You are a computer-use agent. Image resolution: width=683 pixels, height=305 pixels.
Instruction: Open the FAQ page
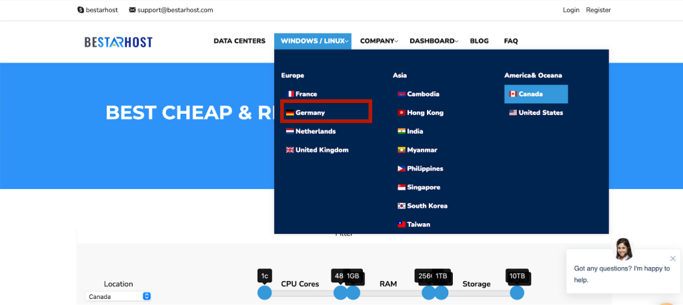(511, 41)
